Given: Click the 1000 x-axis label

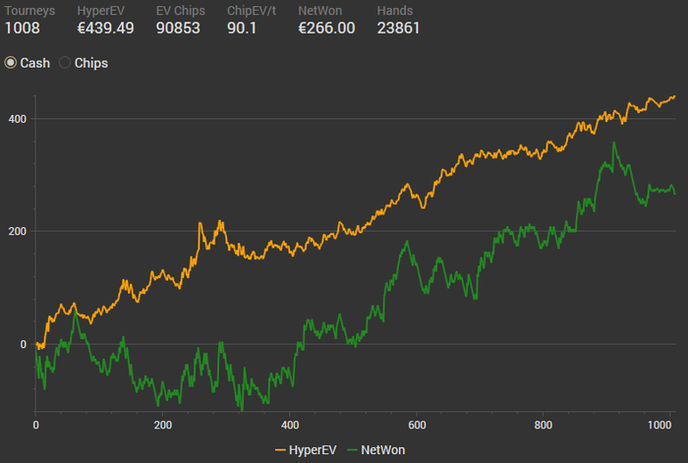Looking at the screenshot, I should click(x=659, y=425).
